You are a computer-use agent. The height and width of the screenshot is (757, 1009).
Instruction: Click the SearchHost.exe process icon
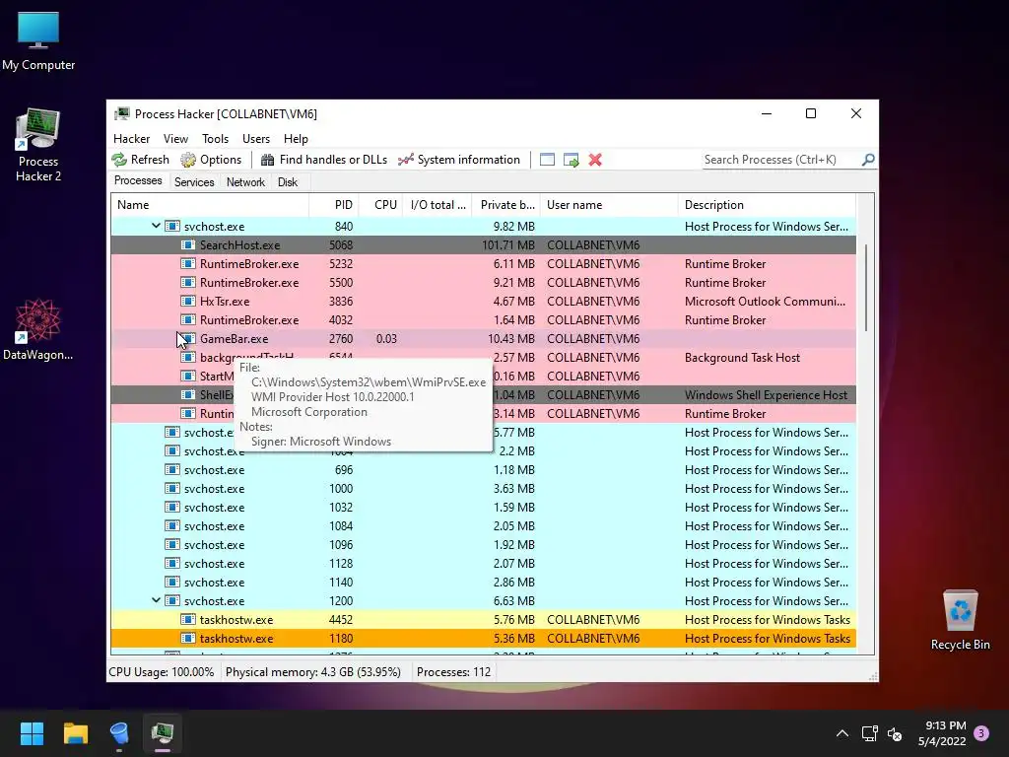[x=188, y=244]
